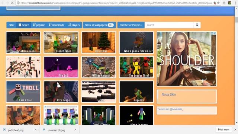Open the Nova Skin link
This screenshot has width=238, height=134.
tap(168, 95)
